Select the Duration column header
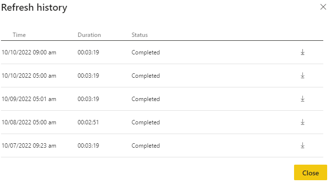 tap(89, 35)
